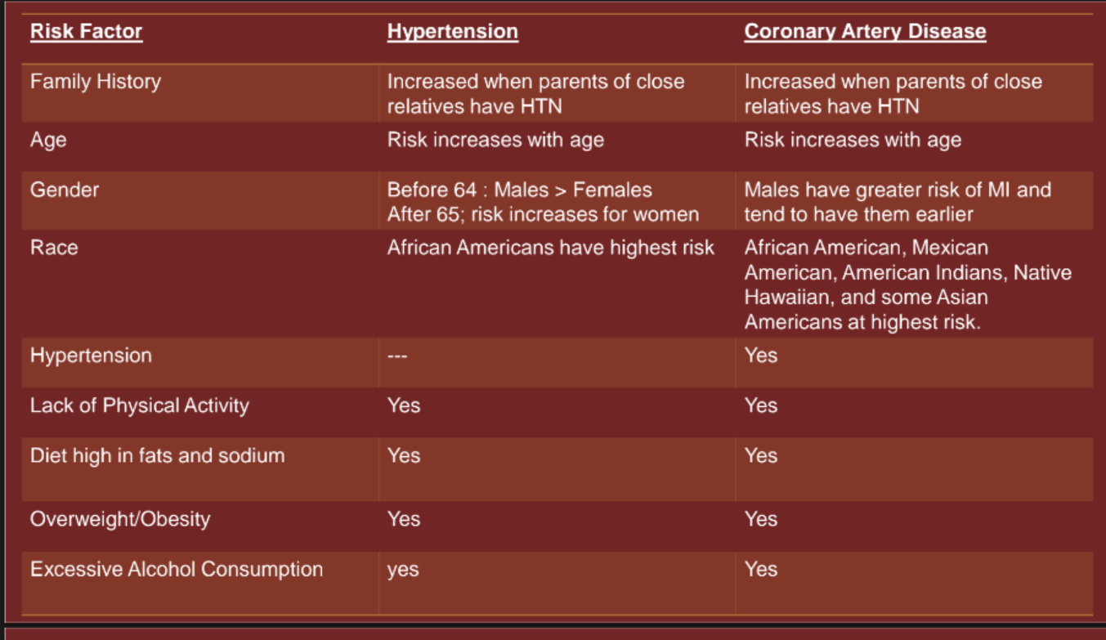Screen dimensions: 1106x640
Task: Click the underlined Risk Factor column header
Action: 86,32
